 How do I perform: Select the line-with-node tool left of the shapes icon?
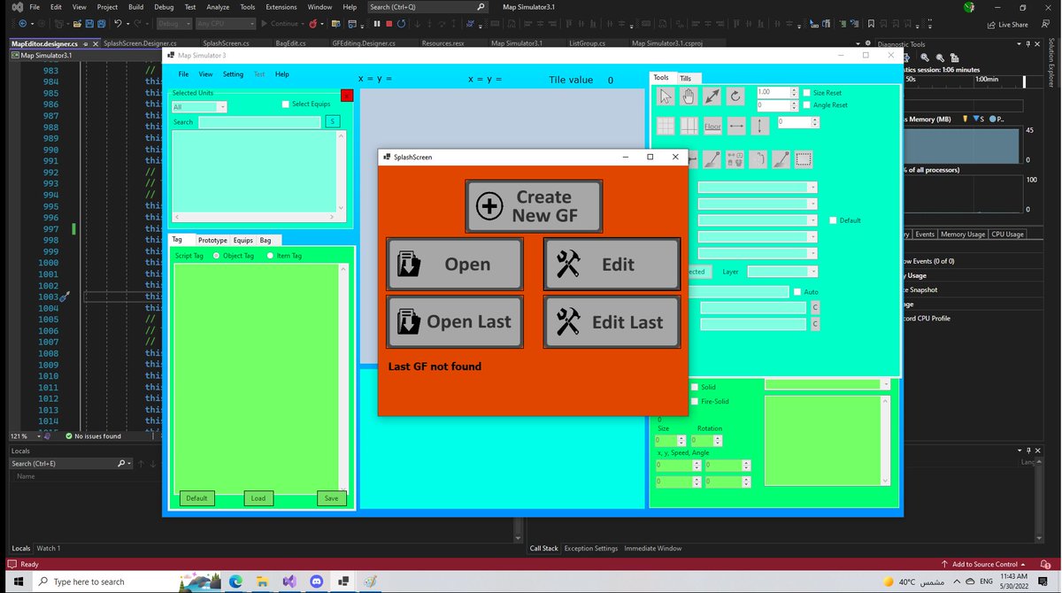click(x=712, y=159)
